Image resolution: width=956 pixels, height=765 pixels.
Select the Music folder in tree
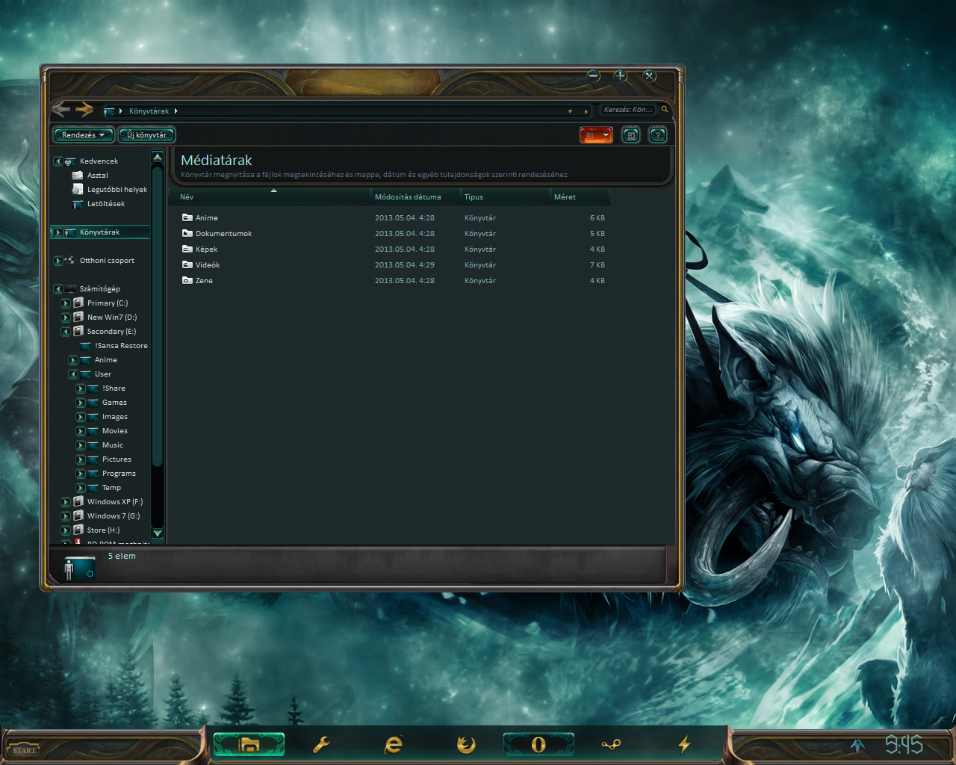click(x=113, y=445)
